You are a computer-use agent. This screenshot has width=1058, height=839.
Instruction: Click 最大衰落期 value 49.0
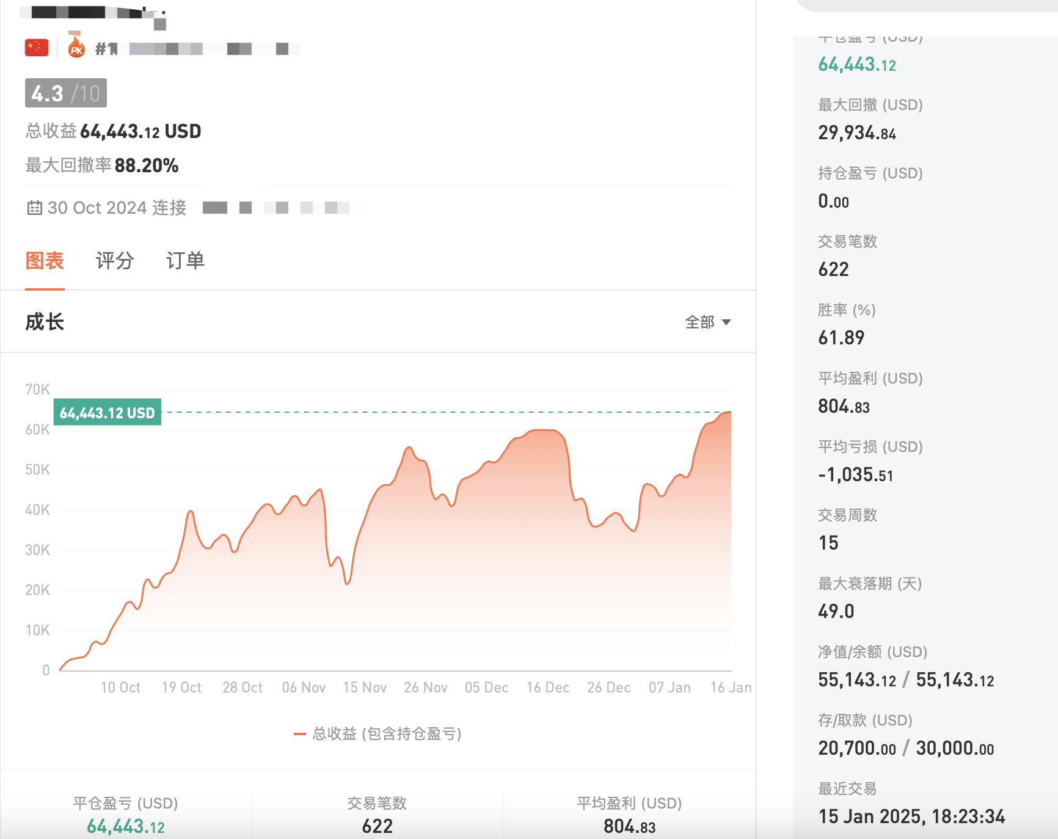(x=836, y=611)
